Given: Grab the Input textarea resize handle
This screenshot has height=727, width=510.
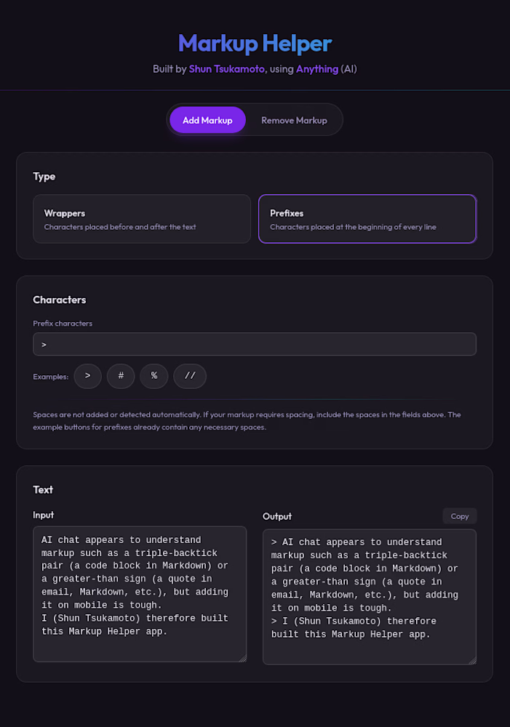Looking at the screenshot, I should click(x=243, y=659).
